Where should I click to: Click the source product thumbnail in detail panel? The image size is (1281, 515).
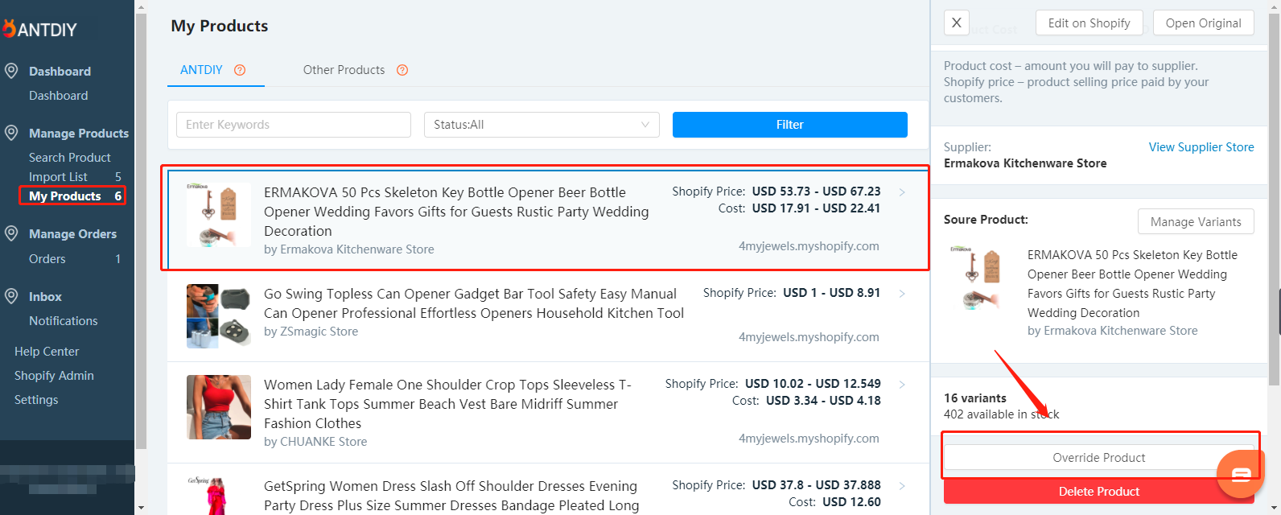976,279
